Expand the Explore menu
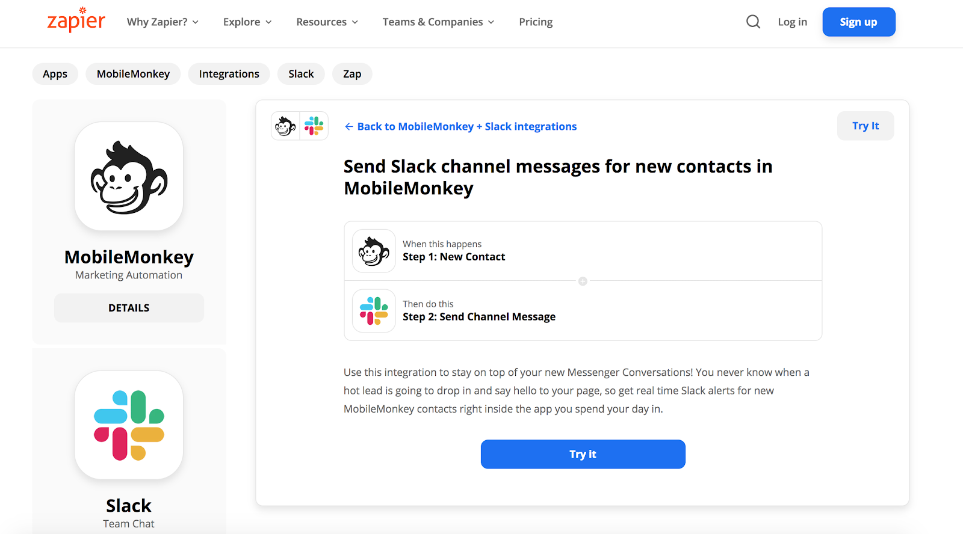Image resolution: width=963 pixels, height=534 pixels. [x=247, y=22]
